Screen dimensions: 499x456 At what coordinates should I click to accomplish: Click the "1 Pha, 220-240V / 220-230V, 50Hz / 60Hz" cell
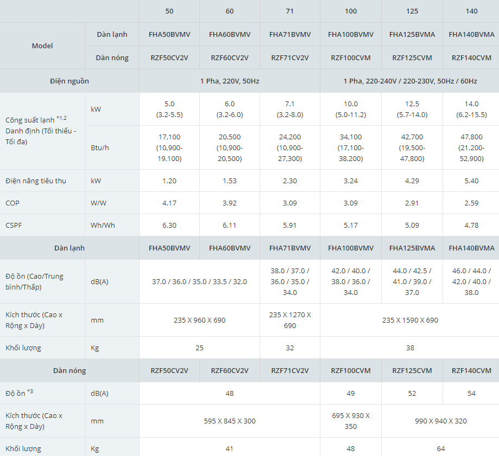410,81
